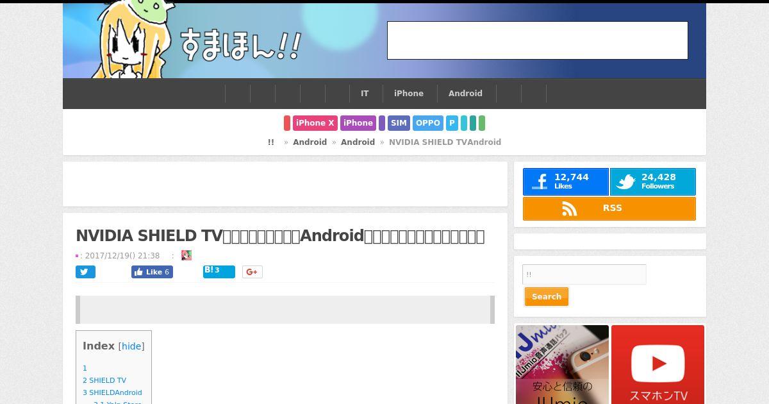Share the article with the Twitter bird button

85,272
